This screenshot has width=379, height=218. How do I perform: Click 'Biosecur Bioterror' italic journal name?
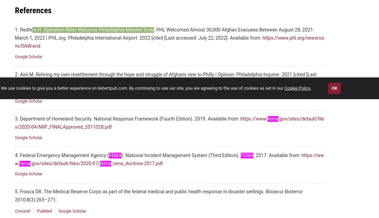[284, 192]
